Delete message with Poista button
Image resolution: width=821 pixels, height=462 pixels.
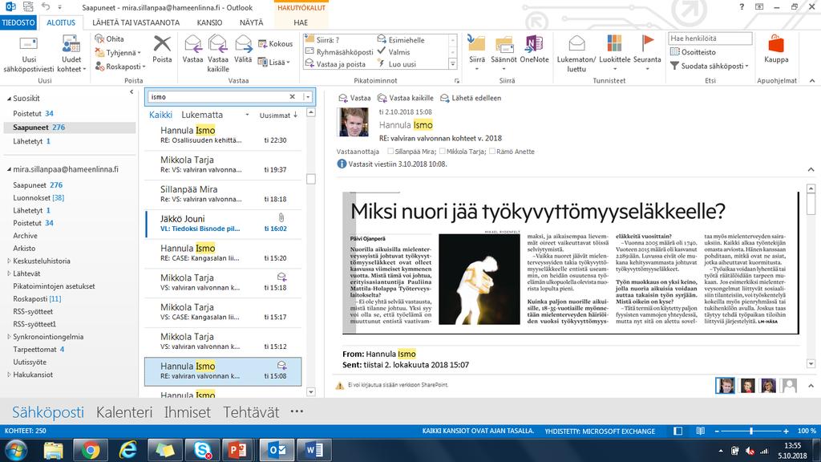click(x=162, y=50)
